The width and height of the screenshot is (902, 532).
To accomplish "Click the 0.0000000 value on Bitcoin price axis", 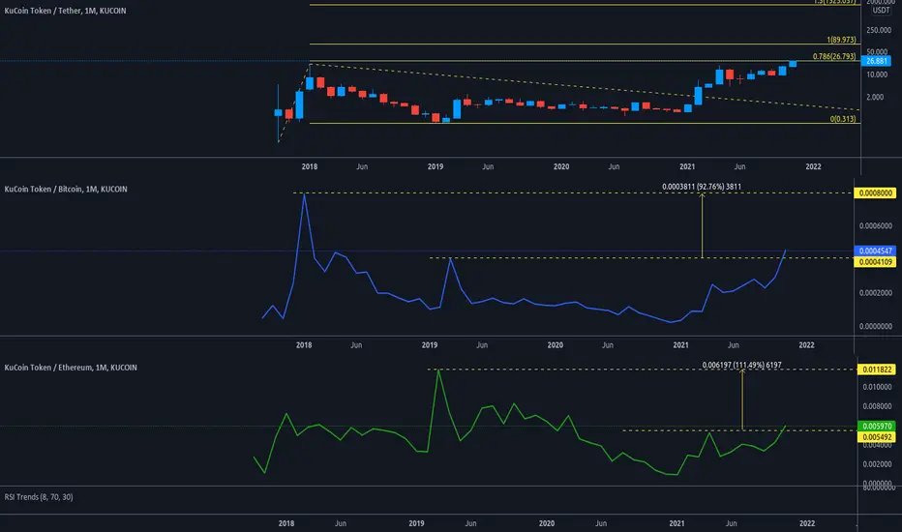I will coord(876,326).
